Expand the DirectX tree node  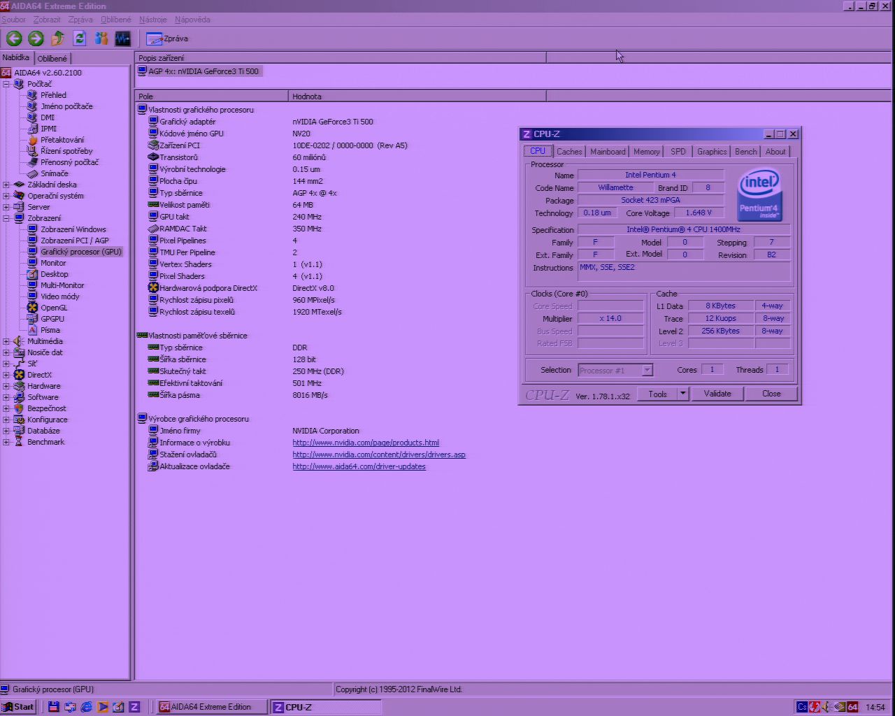6,375
